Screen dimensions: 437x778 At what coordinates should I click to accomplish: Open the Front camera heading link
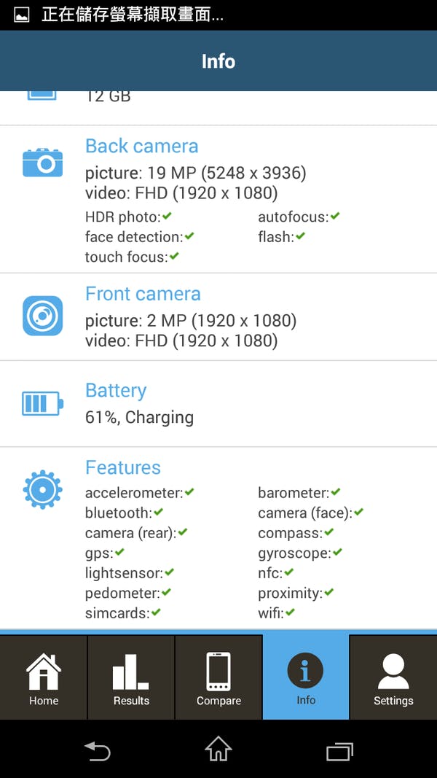pos(143,294)
